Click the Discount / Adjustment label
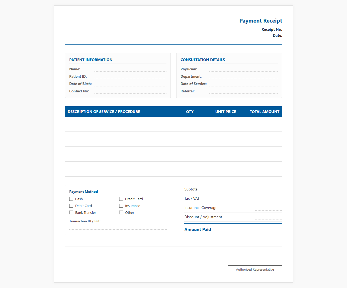The height and width of the screenshot is (288, 347). click(x=203, y=217)
